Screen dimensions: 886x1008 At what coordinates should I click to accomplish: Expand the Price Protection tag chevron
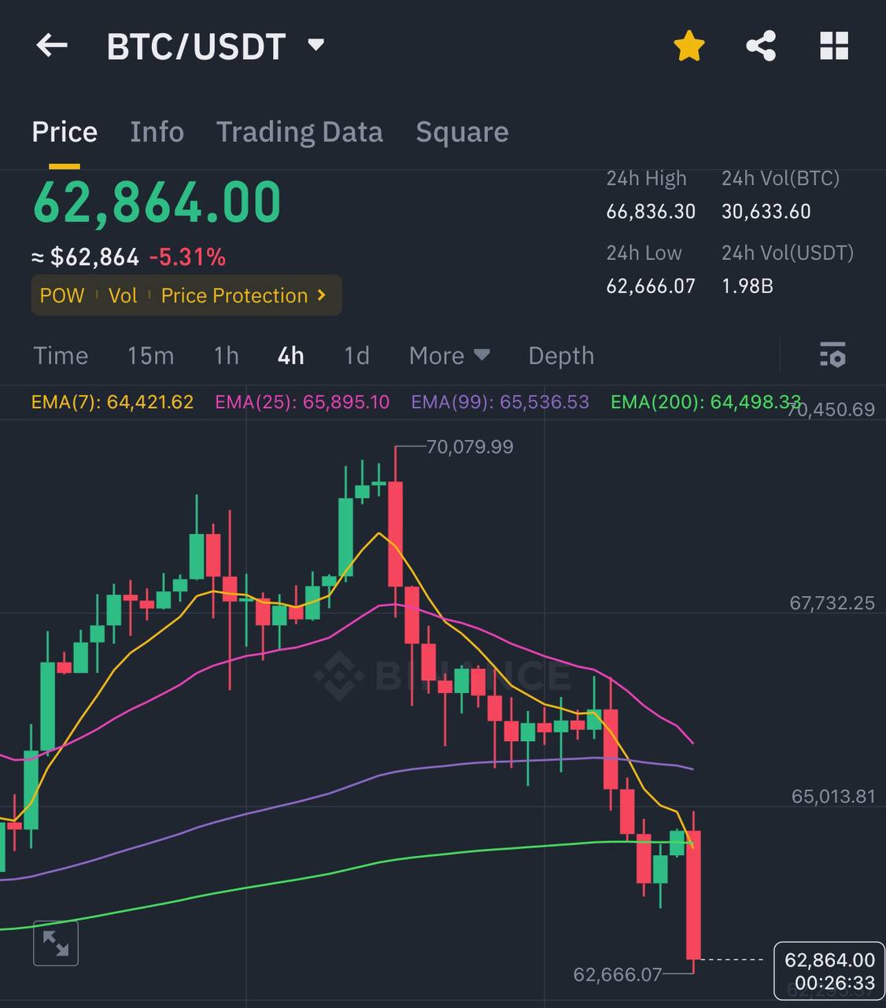pyautogui.click(x=321, y=295)
